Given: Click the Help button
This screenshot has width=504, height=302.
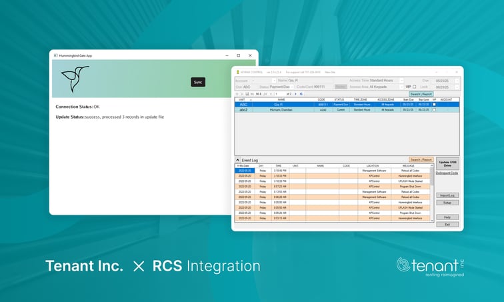Looking at the screenshot, I should point(447,217).
